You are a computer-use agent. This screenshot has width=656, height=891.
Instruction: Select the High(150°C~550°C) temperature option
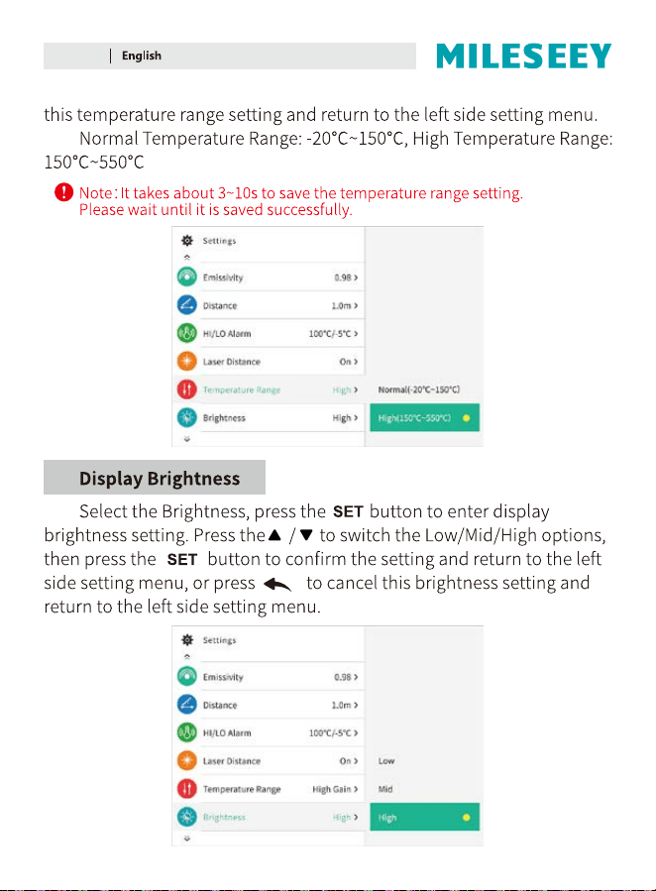click(425, 417)
